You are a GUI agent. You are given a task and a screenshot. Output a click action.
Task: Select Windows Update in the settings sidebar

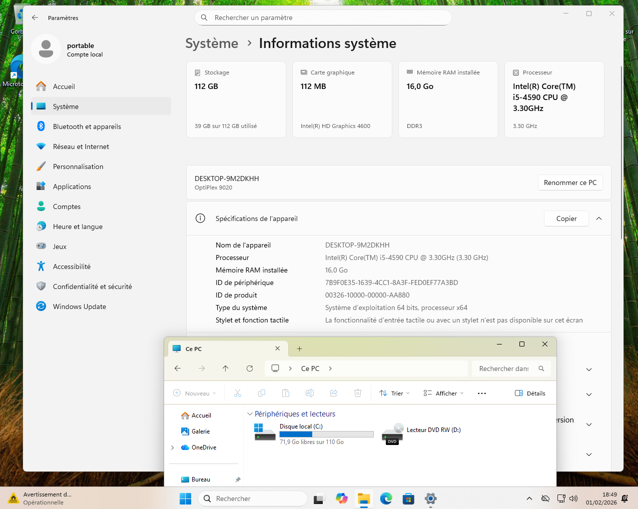pos(80,306)
